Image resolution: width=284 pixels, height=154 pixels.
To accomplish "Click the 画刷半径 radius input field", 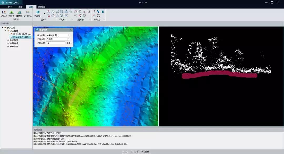I will pos(55,43).
